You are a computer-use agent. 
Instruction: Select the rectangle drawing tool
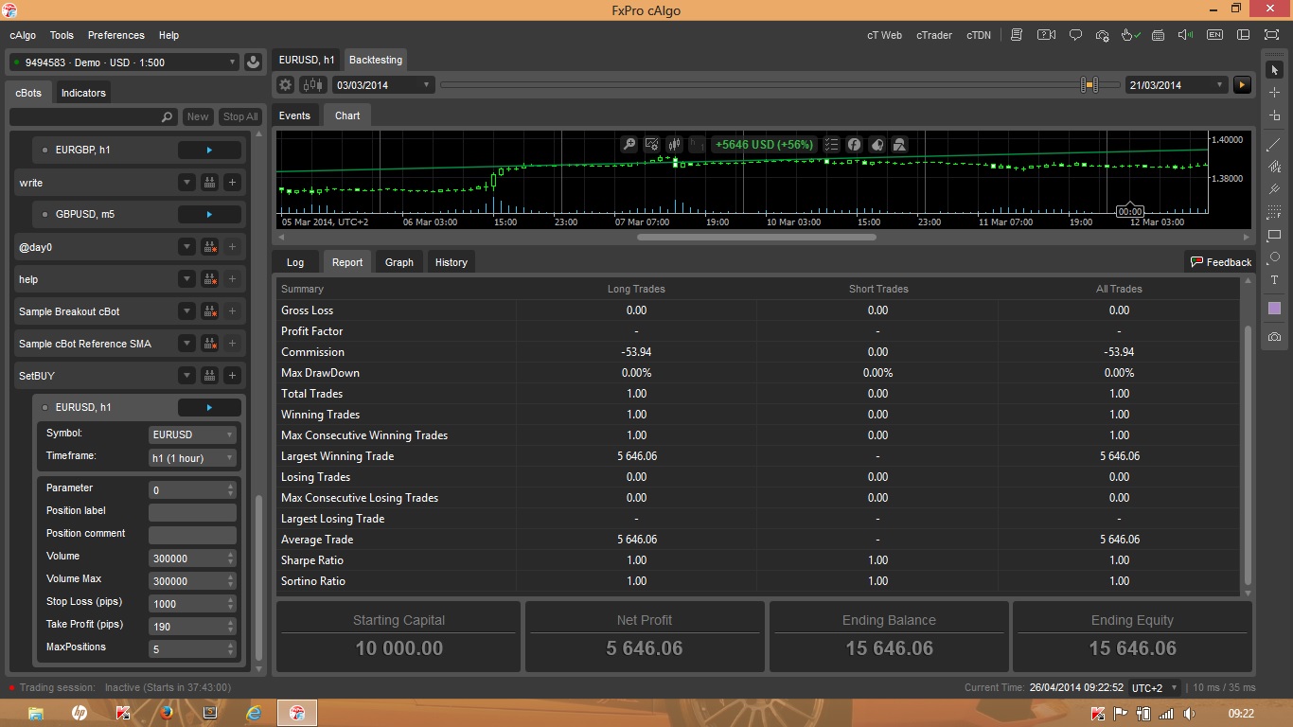click(x=1274, y=235)
